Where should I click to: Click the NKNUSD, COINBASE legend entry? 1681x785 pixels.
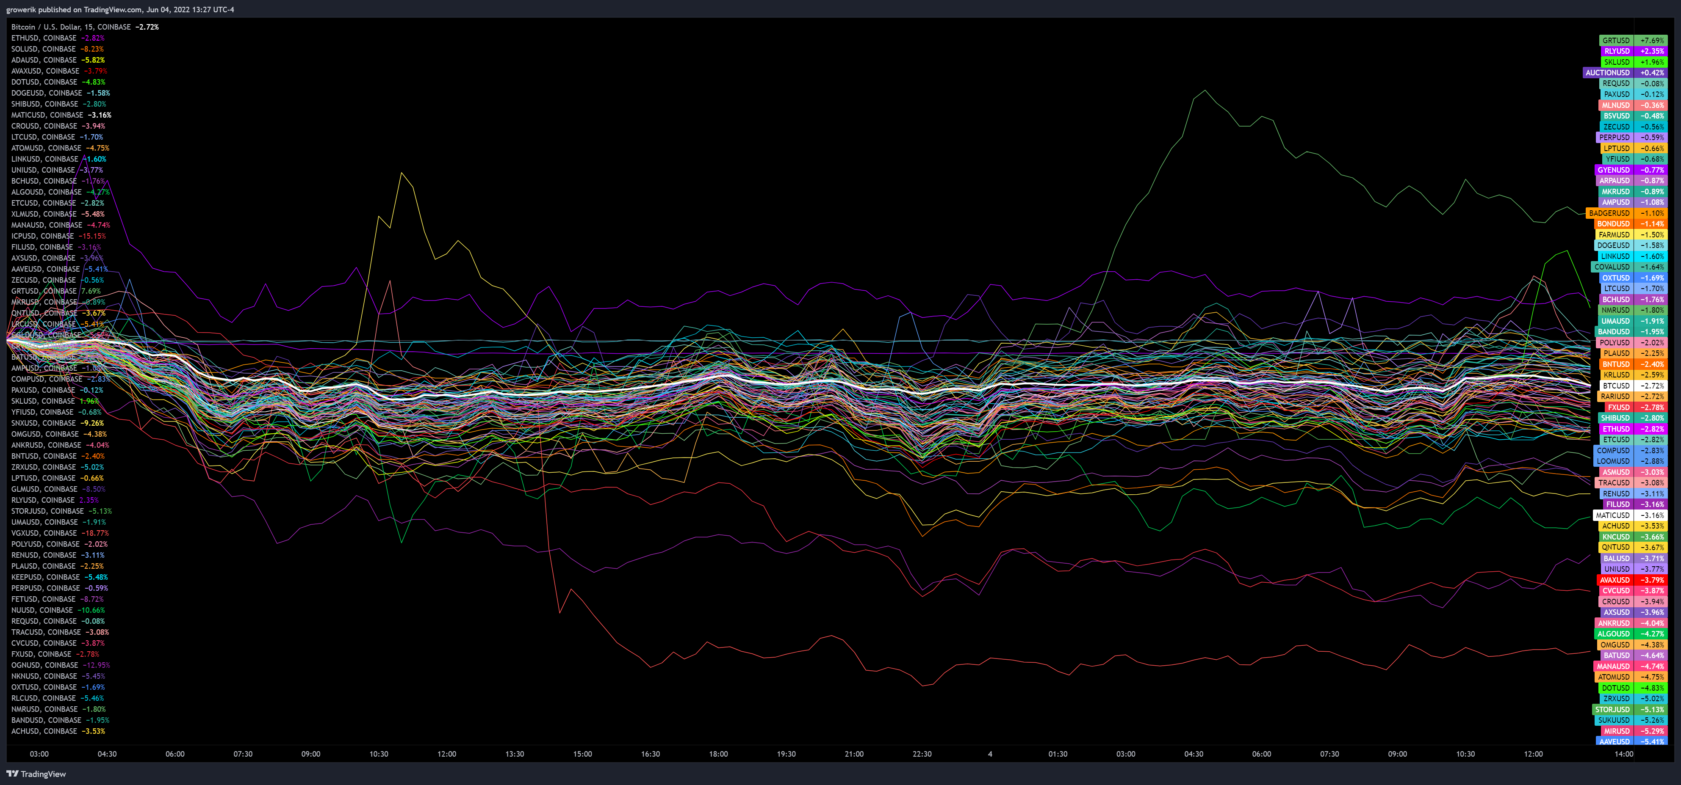(x=58, y=676)
